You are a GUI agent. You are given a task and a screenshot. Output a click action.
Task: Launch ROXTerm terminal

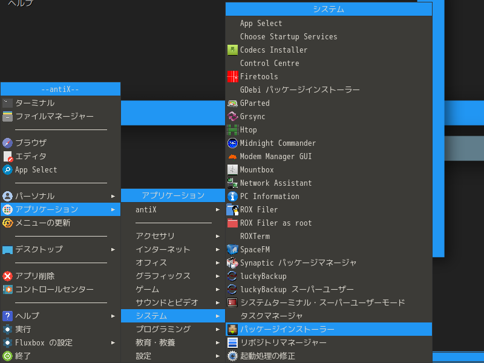point(329,236)
